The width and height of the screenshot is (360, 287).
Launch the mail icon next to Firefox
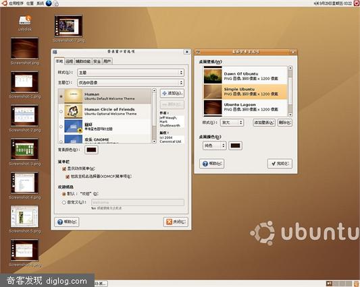[x=56, y=3]
